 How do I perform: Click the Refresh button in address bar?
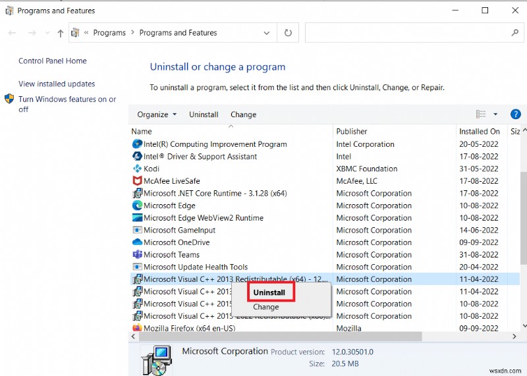(x=288, y=33)
